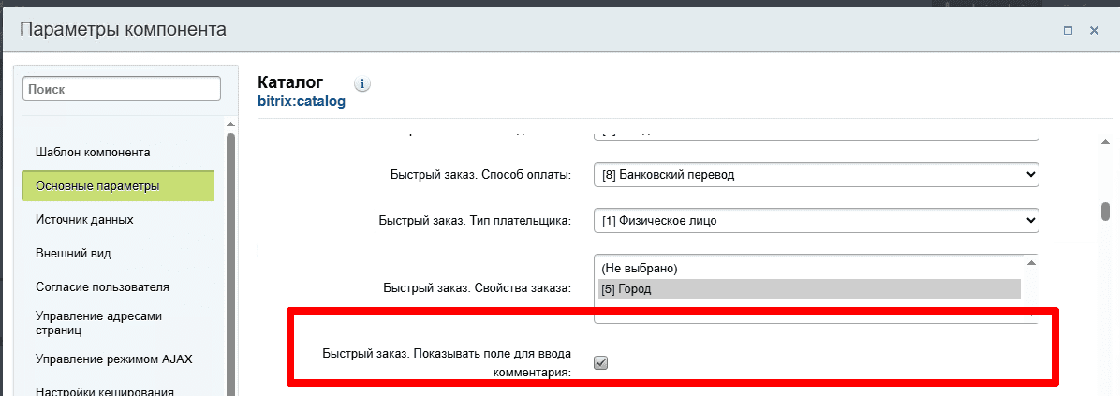This screenshot has height=396, width=1120.
Task: Toggle the comment input field checkbox
Action: 601,363
